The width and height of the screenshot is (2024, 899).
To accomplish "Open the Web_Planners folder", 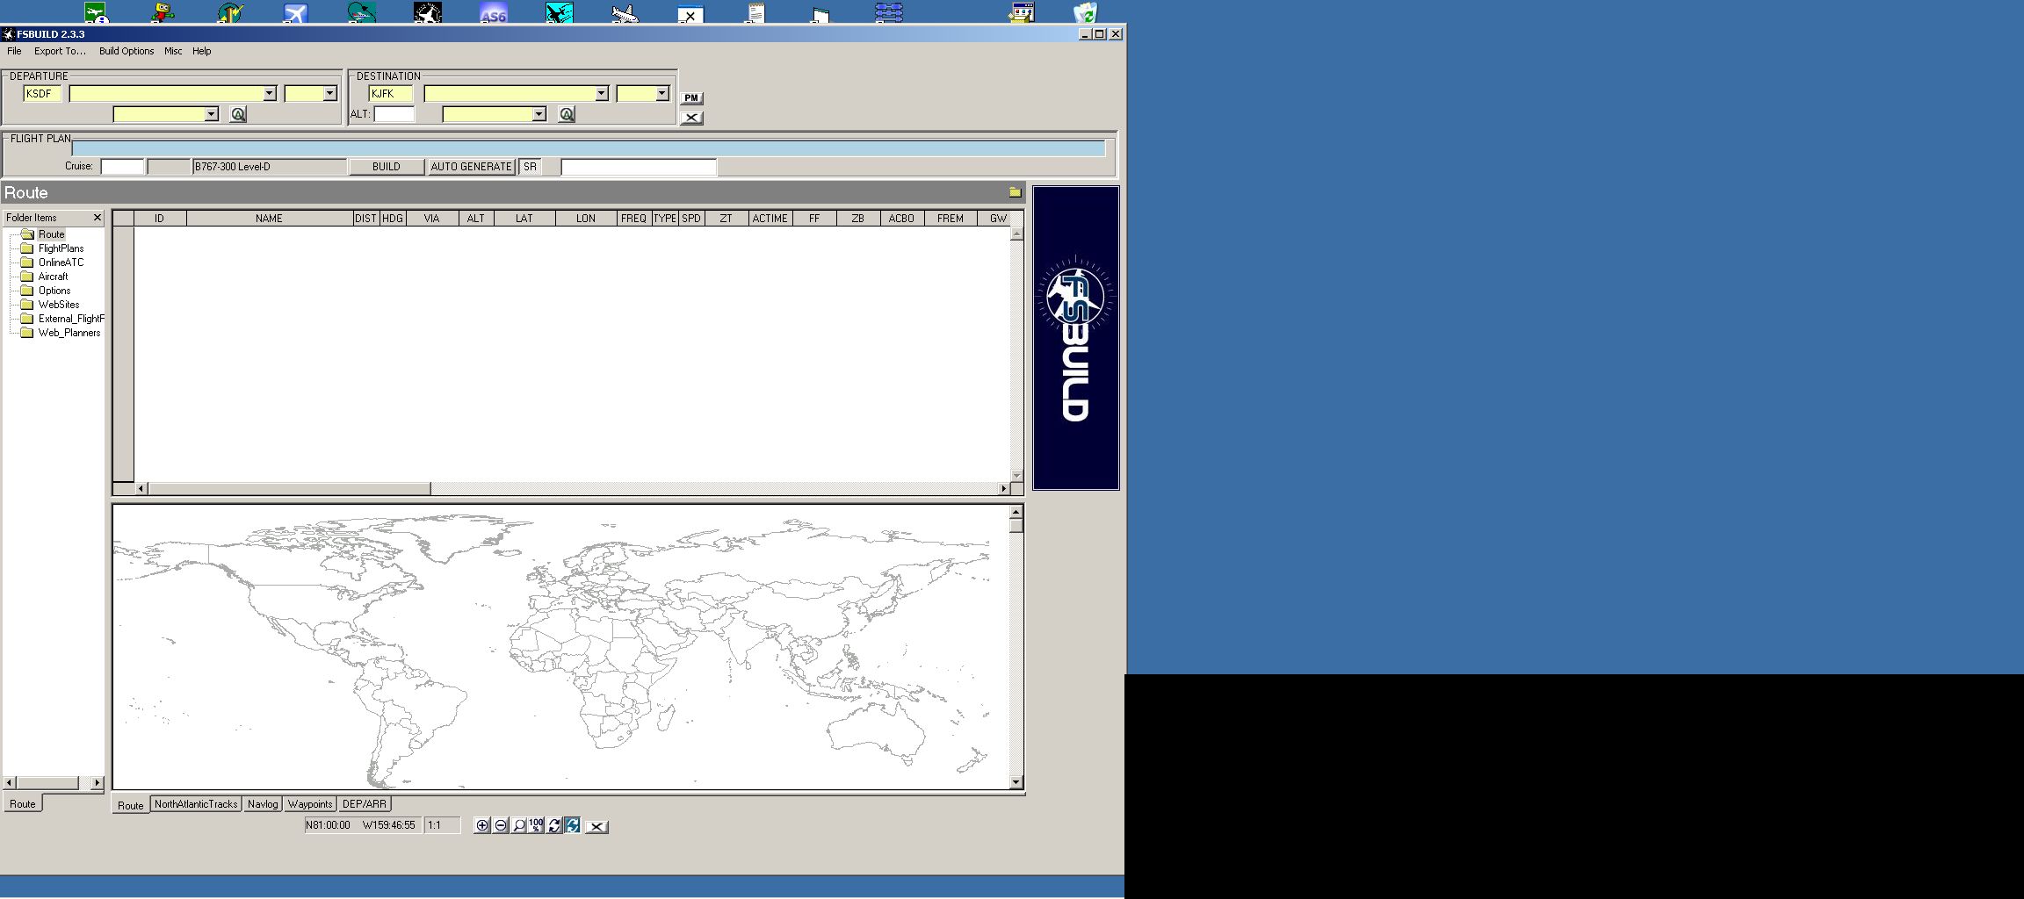I will pyautogui.click(x=69, y=333).
